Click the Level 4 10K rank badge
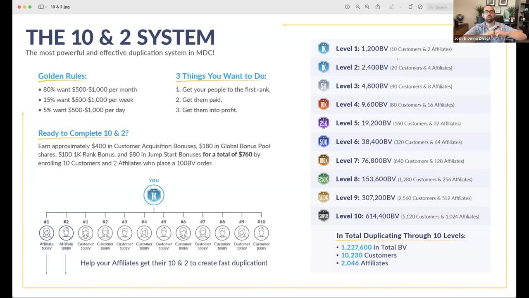This screenshot has height=298, width=529. (324, 104)
